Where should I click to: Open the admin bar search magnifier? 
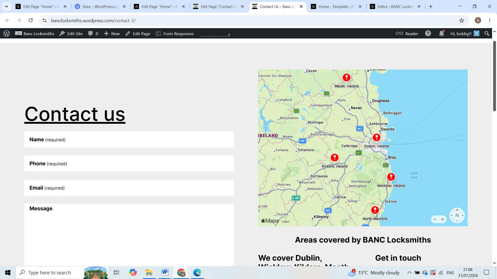click(487, 34)
